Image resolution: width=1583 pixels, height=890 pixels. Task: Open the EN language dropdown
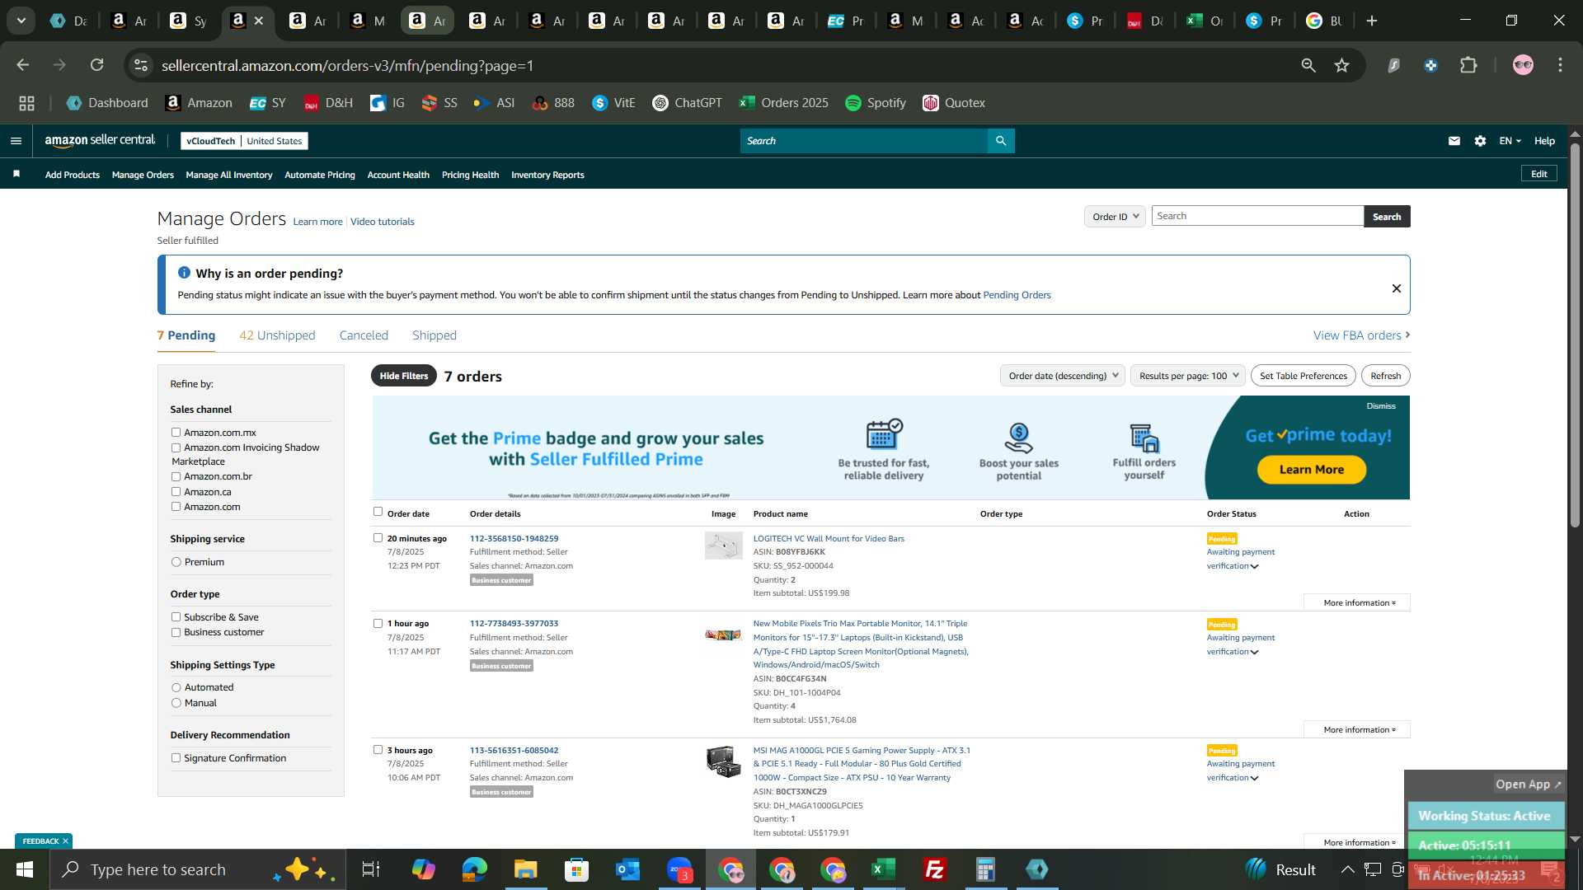[x=1510, y=141]
